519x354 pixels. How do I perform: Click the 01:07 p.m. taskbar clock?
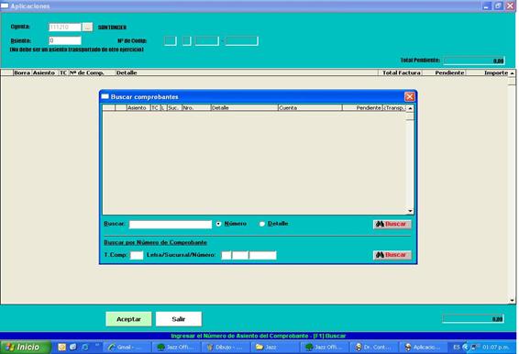(495, 347)
